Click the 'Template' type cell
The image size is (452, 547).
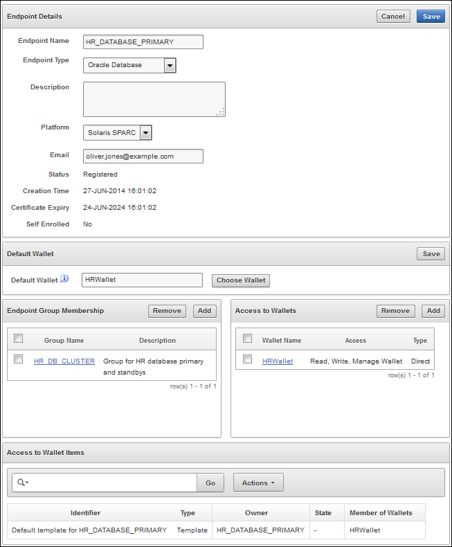pos(192,530)
